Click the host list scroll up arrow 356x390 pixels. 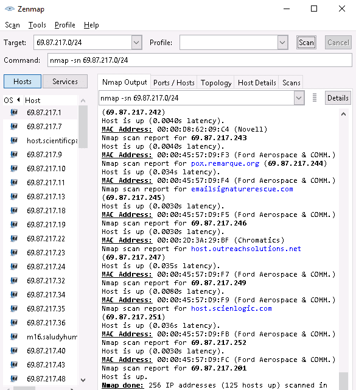(83, 101)
